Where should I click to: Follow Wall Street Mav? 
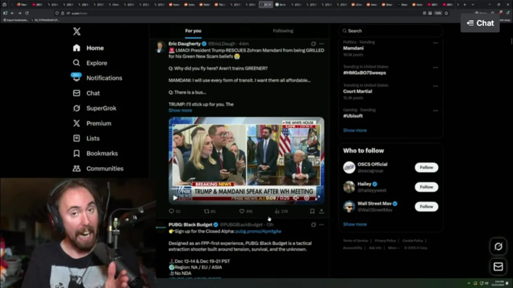pyautogui.click(x=426, y=206)
